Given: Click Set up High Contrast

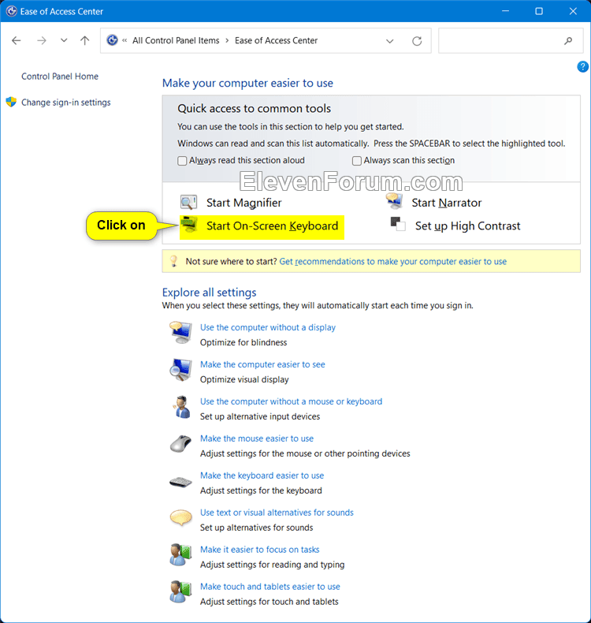Looking at the screenshot, I should click(x=467, y=226).
